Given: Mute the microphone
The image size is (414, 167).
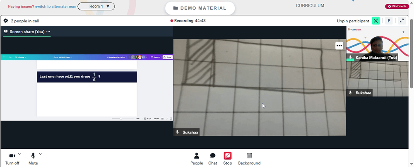Looking at the screenshot, I should coord(33,159).
